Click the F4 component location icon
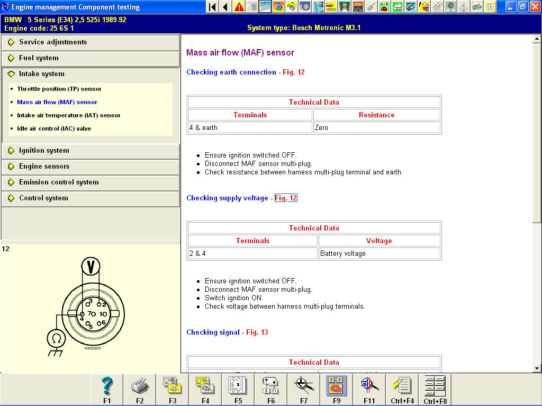Viewport: 542px width, 406px height. pyautogui.click(x=205, y=390)
